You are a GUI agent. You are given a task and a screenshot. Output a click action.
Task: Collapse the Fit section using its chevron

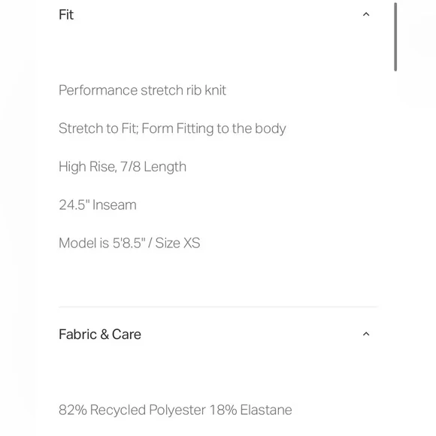366,14
